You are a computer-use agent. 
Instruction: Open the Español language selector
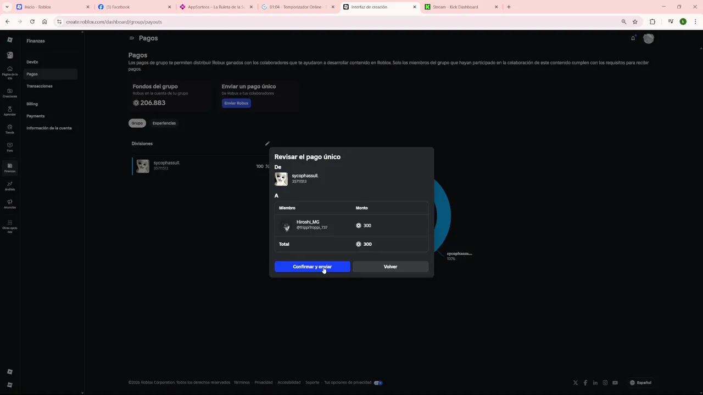(640, 382)
